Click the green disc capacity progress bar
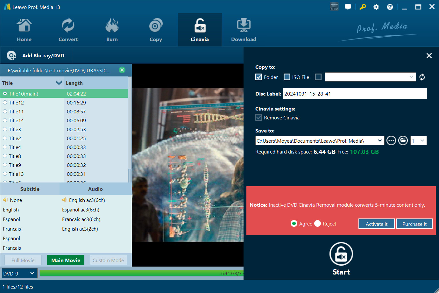This screenshot has width=439, height=293. tap(141, 273)
